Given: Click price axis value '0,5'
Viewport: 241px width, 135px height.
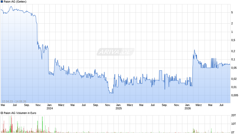Looking at the screenshot, I should coord(233,40).
